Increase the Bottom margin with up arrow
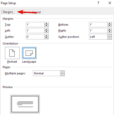 tap(109, 24)
